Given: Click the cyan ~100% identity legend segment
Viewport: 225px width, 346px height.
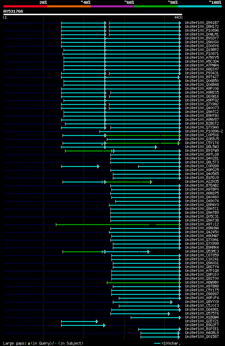Looking at the screenshot, I should click(200, 6).
